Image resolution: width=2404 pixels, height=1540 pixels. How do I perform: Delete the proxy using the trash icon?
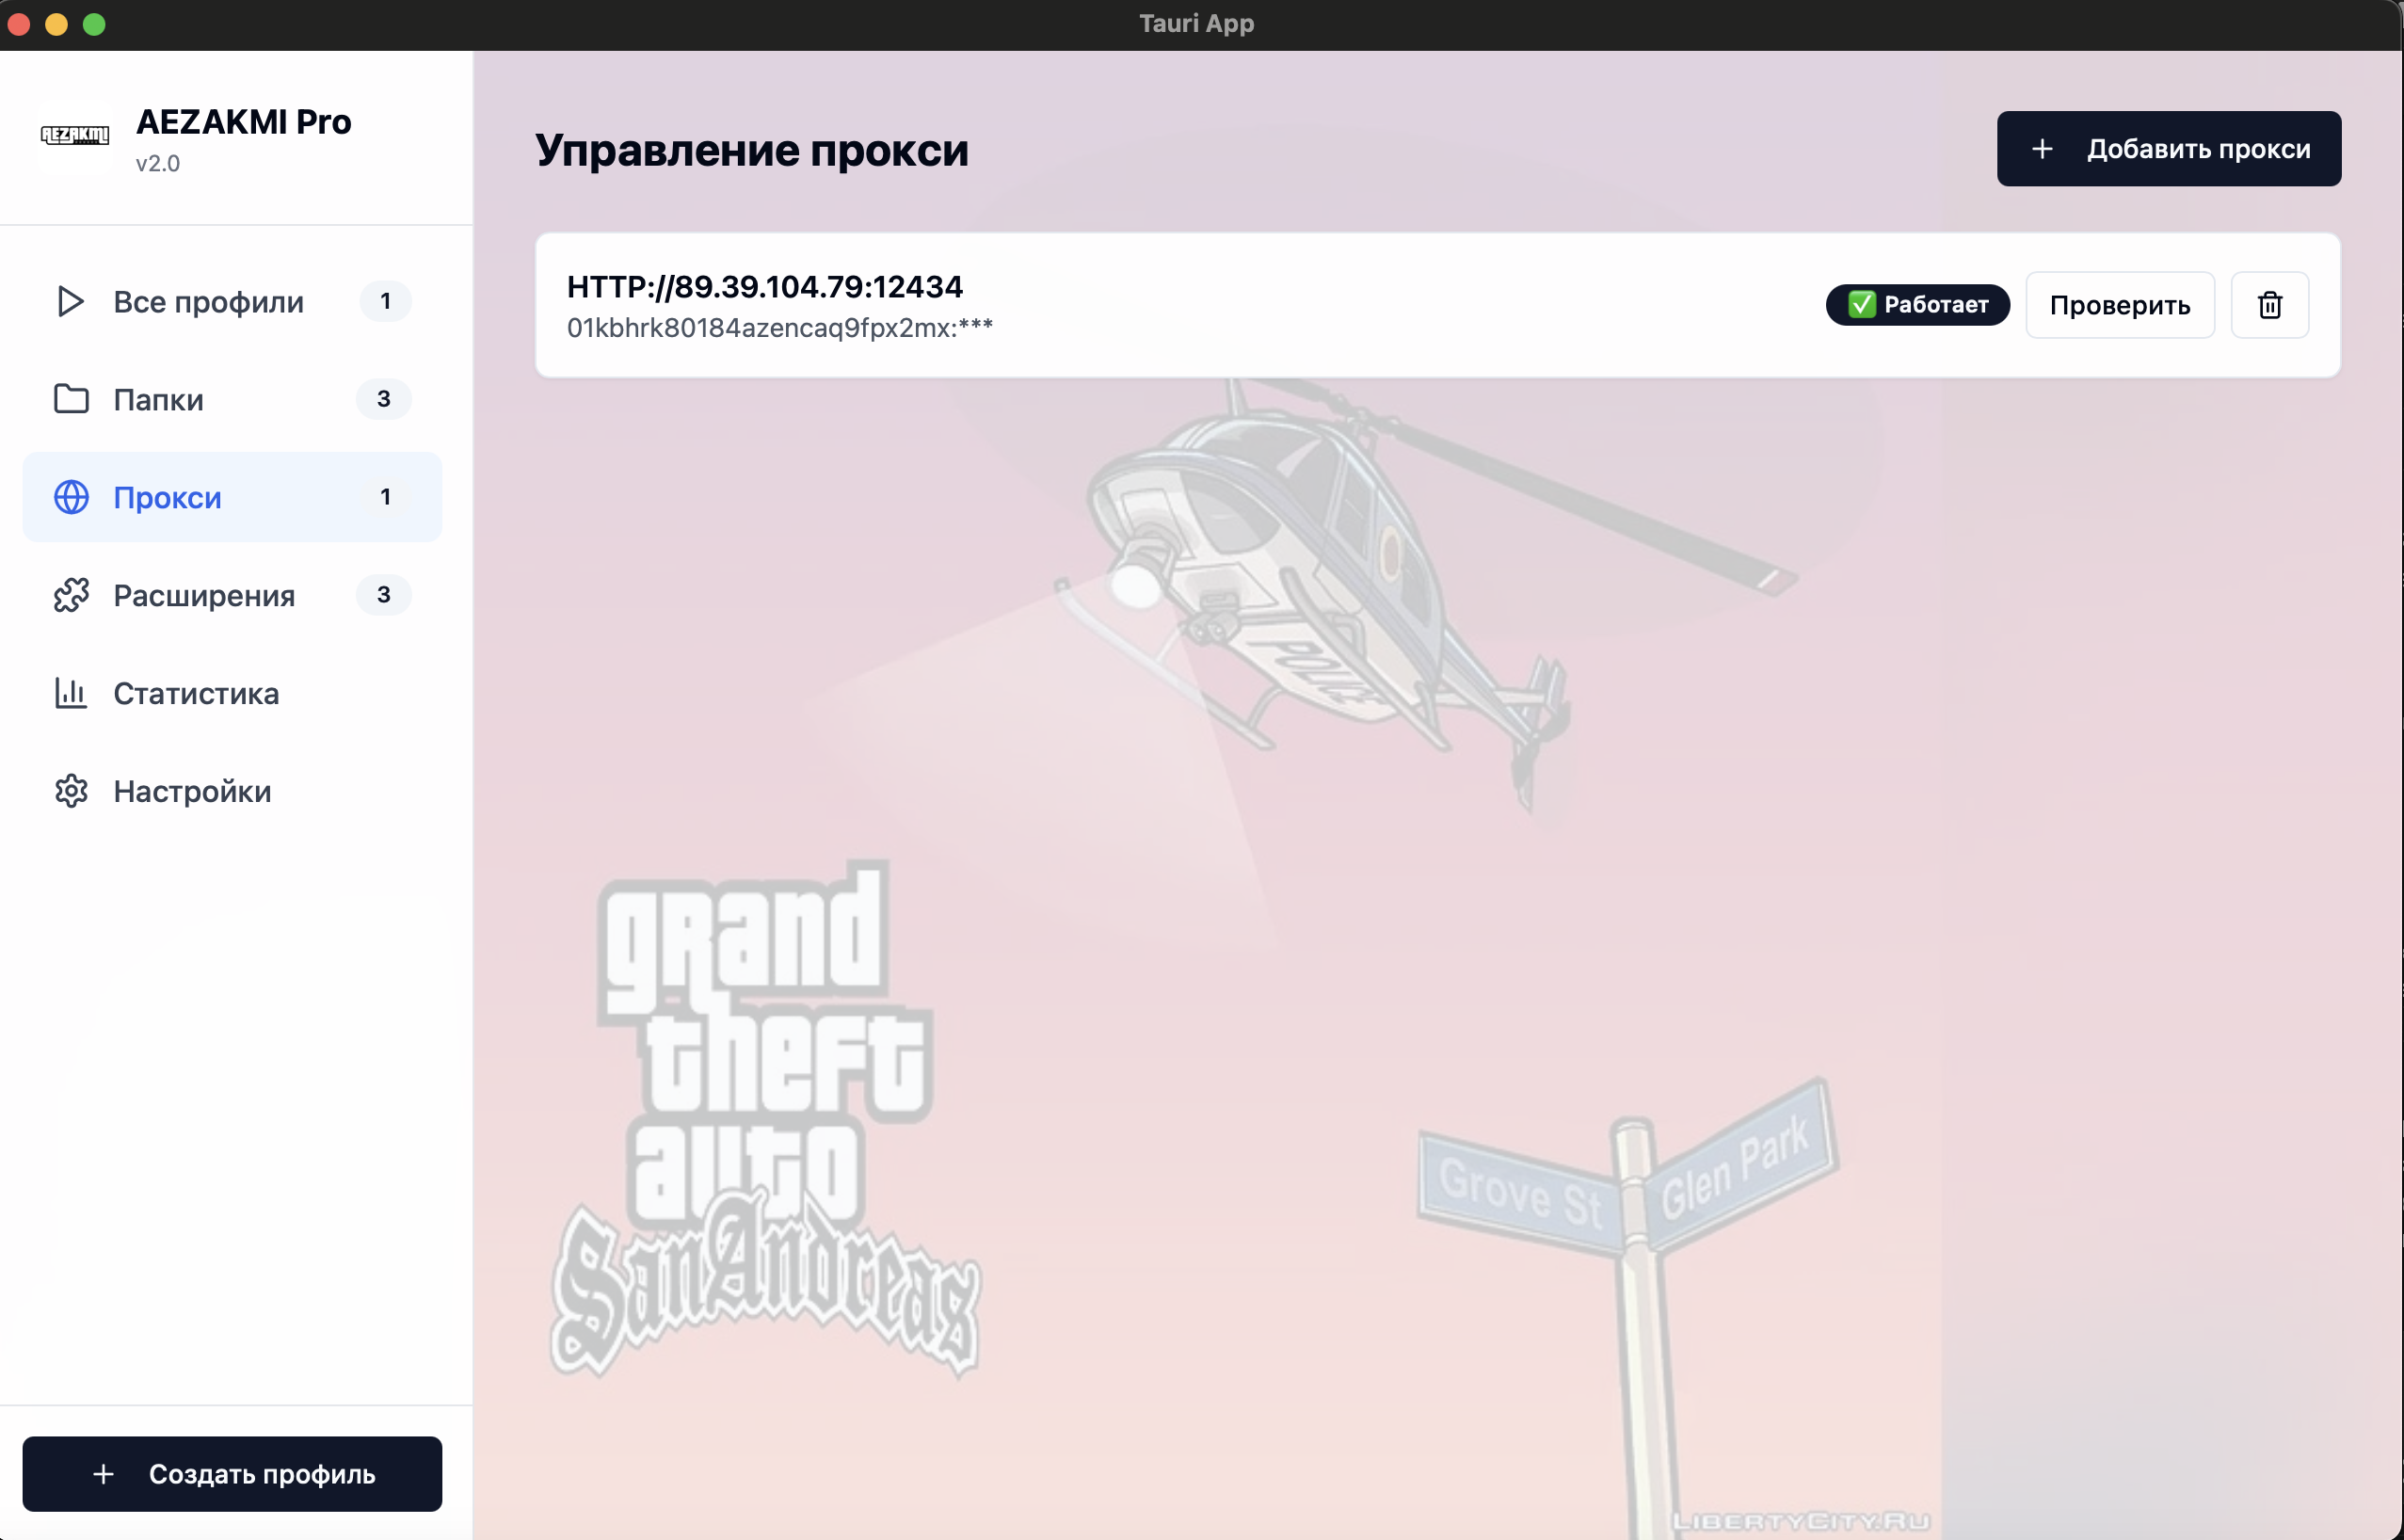(2269, 305)
